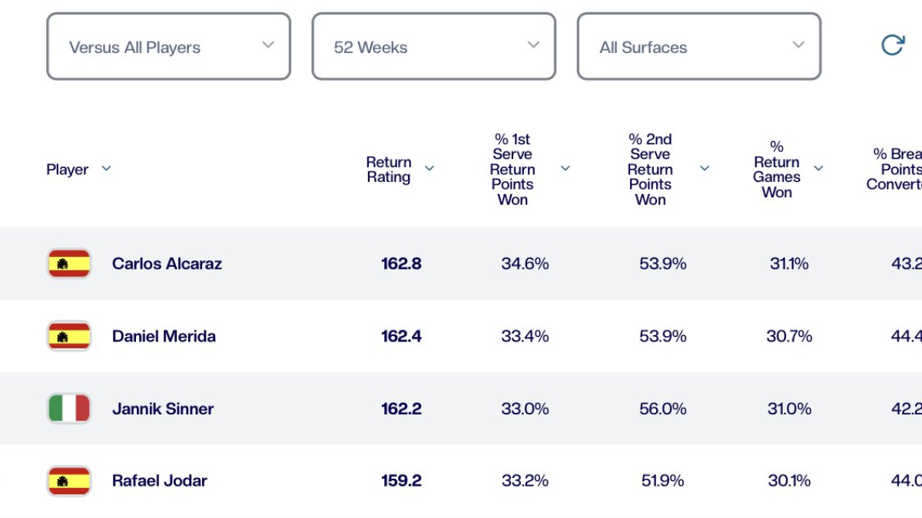Screen dimensions: 922x518
Task: Click Daniel Merida's Spain flag icon
Action: [69, 336]
